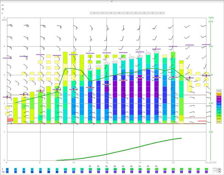Click the small value field beside the stepper
The image size is (224, 175).
pos(215,171)
